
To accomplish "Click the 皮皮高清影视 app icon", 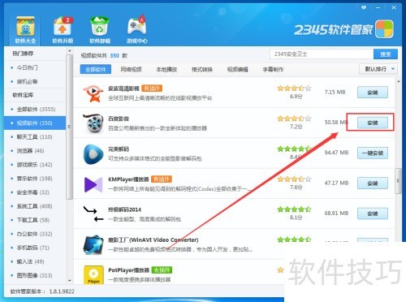I will pos(93,93).
